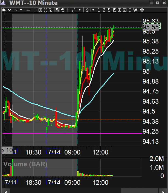
Task: Switch to 30 minute timeframe
Action: click(x=120, y=10)
